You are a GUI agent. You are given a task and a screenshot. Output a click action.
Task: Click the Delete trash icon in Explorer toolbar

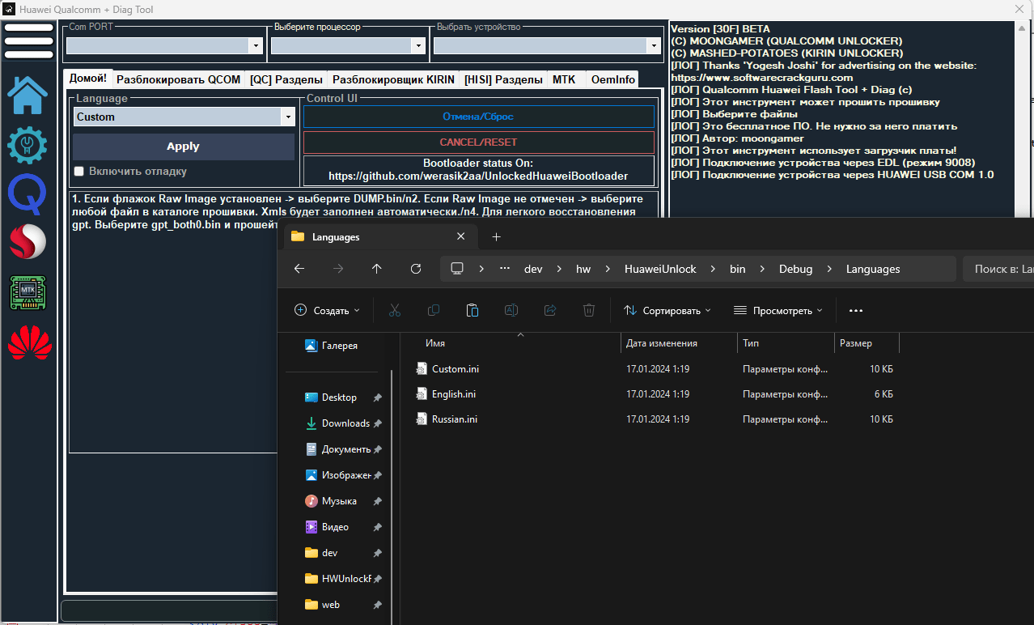click(x=589, y=310)
